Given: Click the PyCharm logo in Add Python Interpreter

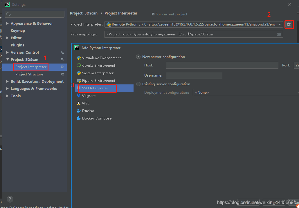Looking at the screenshot, I should point(77,48).
